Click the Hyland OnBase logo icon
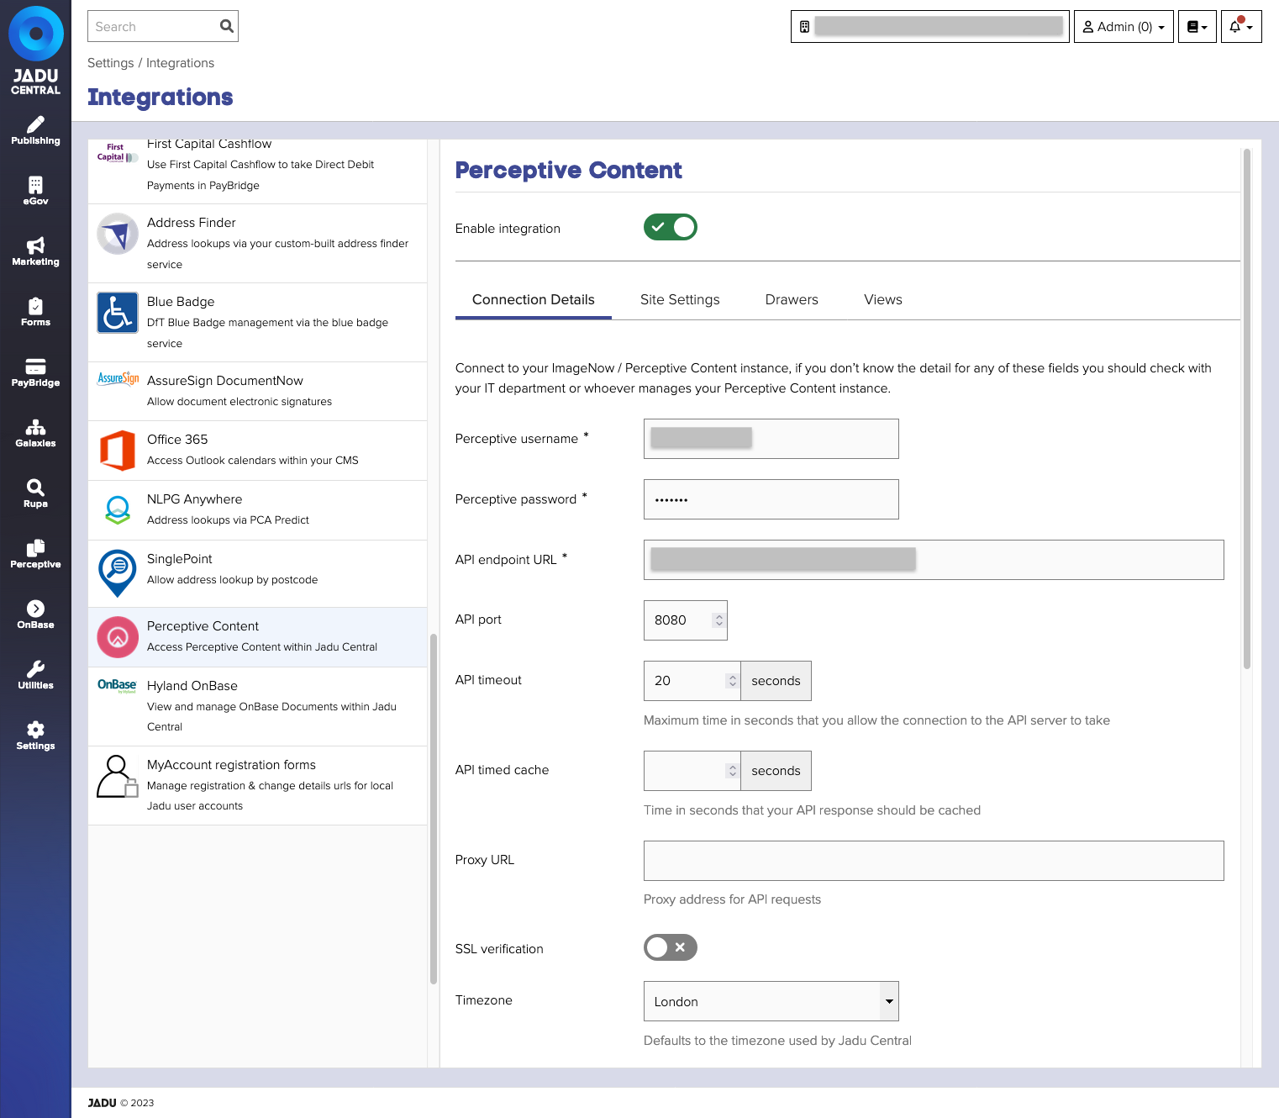1279x1118 pixels. point(117,685)
